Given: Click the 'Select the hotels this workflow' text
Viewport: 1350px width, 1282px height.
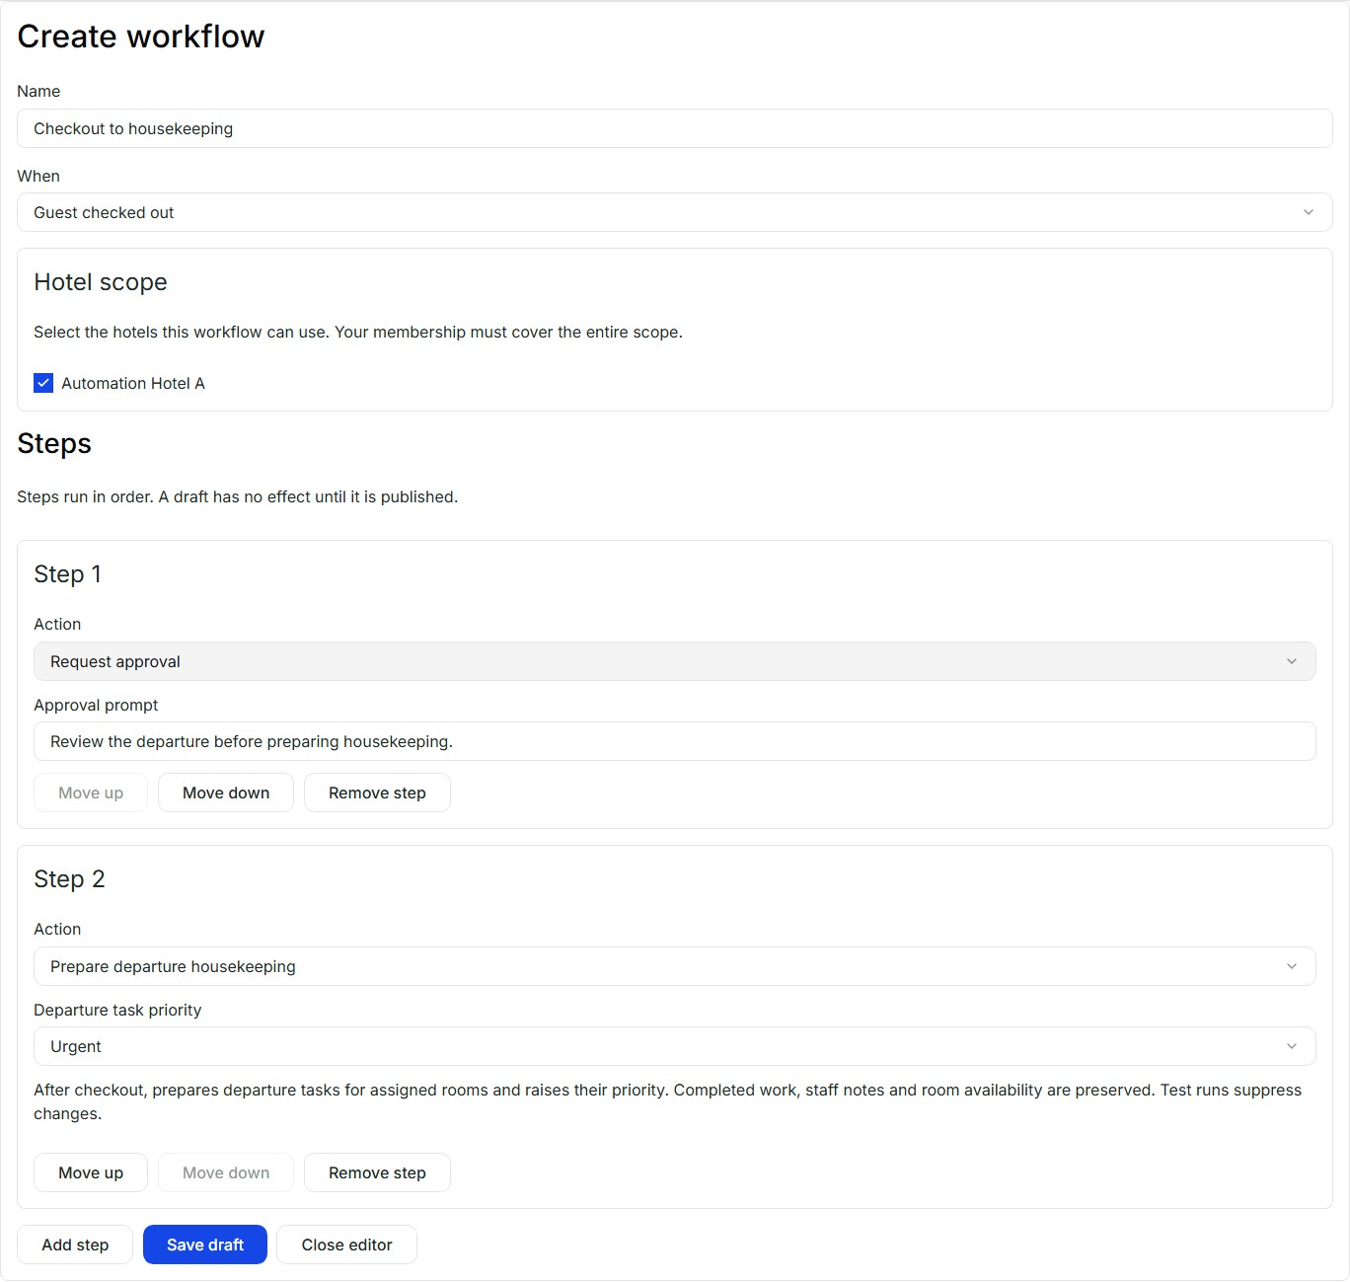Looking at the screenshot, I should coord(358,332).
